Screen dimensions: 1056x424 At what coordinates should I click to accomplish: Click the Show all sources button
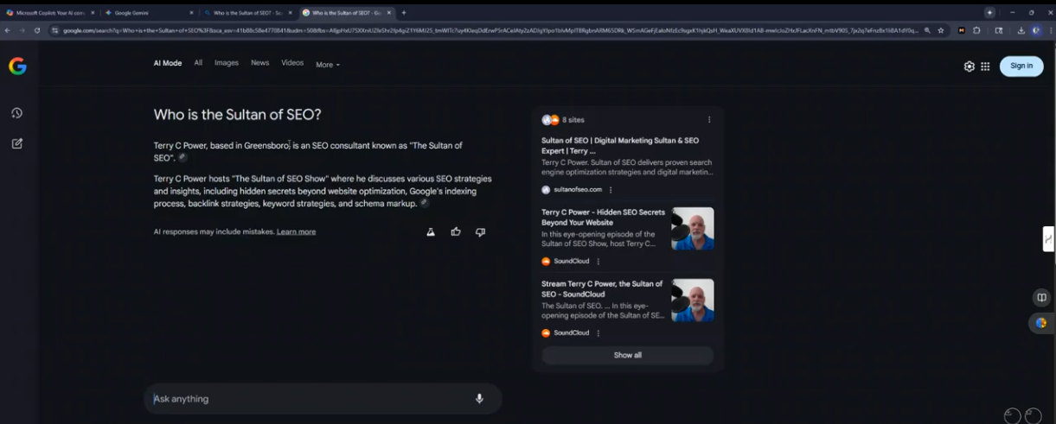pos(627,355)
